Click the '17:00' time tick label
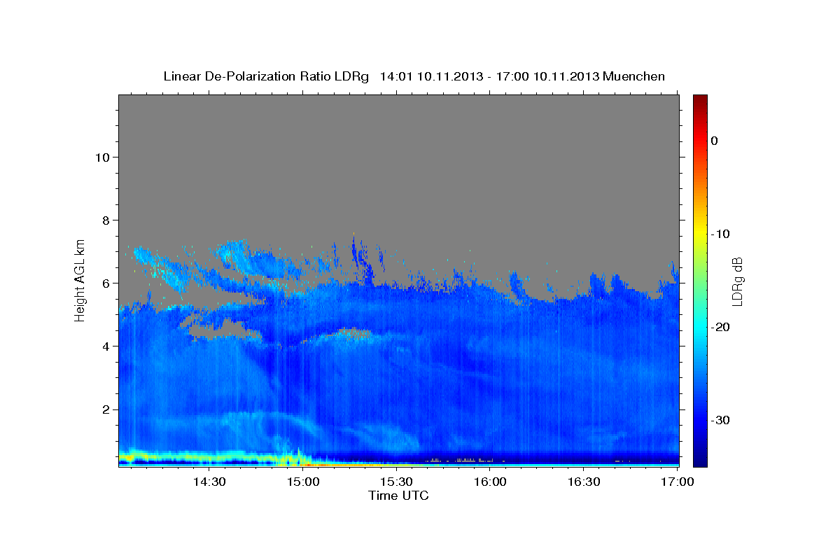The image size is (840, 560). (677, 482)
